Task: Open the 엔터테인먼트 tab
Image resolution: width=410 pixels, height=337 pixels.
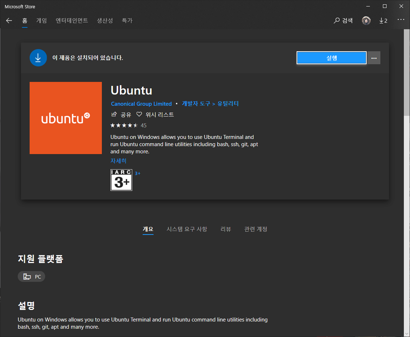Action: pos(72,21)
